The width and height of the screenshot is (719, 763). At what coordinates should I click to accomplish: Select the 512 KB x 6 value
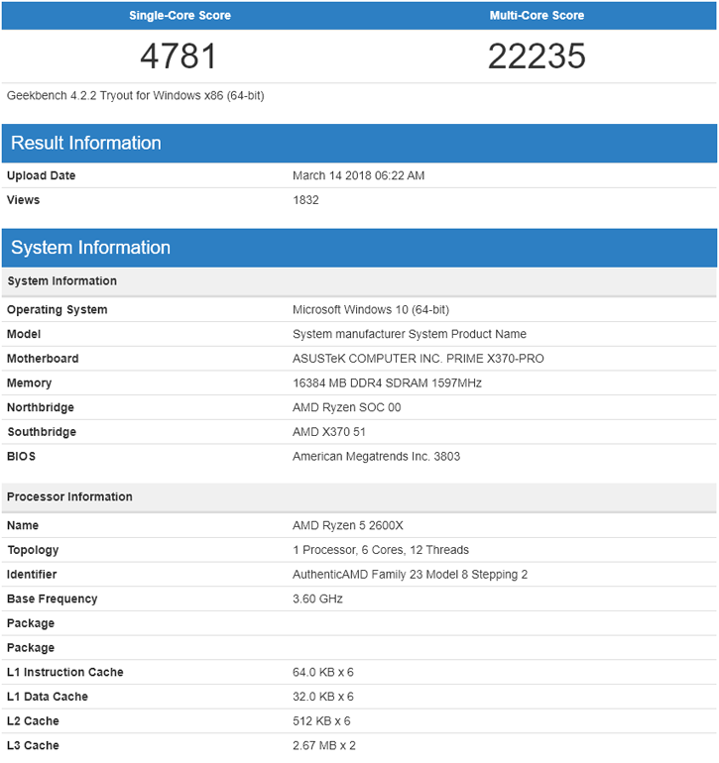[321, 721]
